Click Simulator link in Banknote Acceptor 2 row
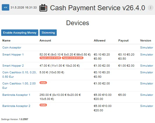155x123 pixels. coord(147,106)
